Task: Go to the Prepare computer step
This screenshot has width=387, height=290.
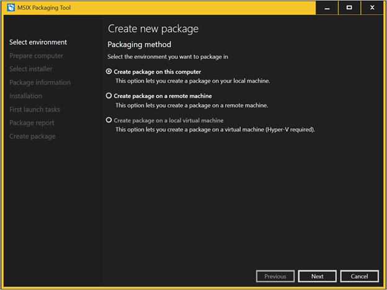Action: (36, 56)
